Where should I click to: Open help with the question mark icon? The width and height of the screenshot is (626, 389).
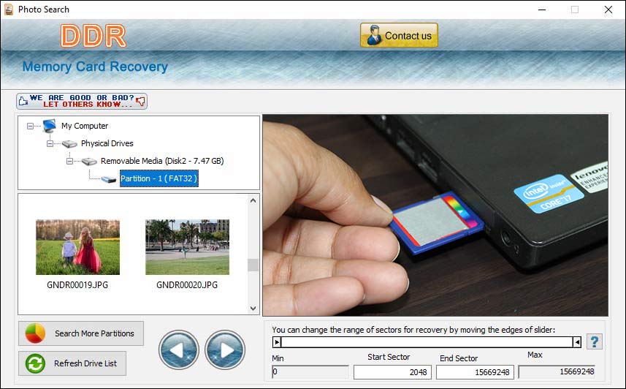(x=595, y=341)
